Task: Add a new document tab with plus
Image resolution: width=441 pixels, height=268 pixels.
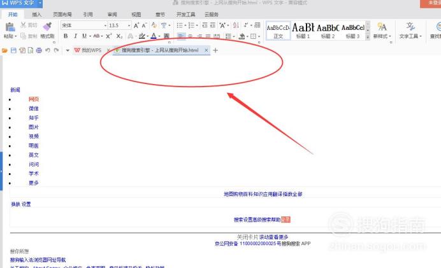Action: click(x=215, y=50)
